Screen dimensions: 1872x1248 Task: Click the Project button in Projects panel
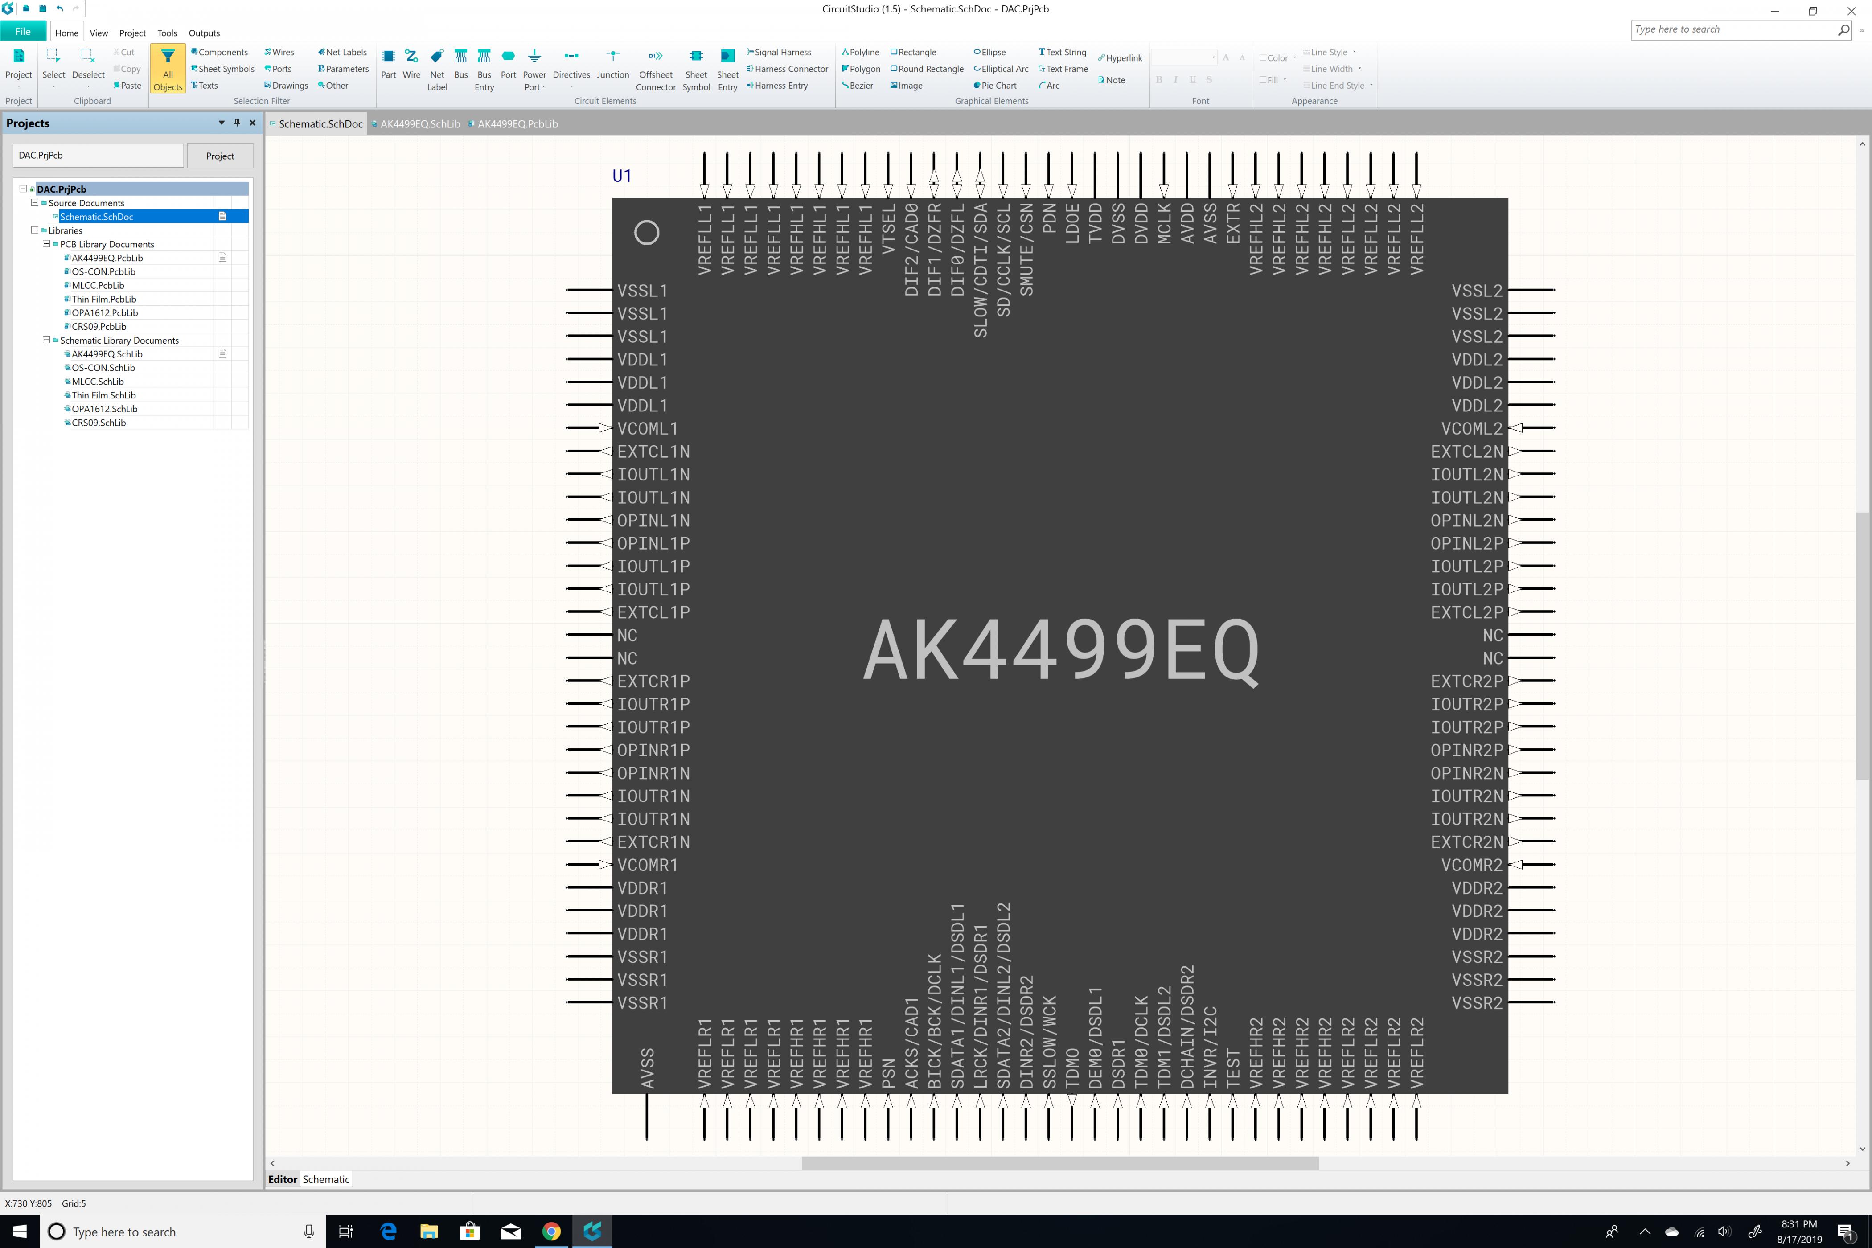pyautogui.click(x=220, y=155)
